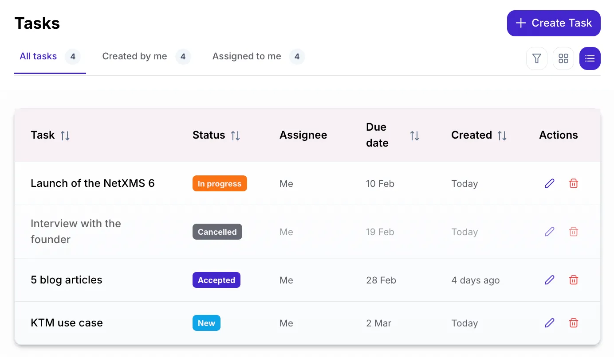614x357 pixels.
Task: Open the filter options
Action: coord(537,58)
